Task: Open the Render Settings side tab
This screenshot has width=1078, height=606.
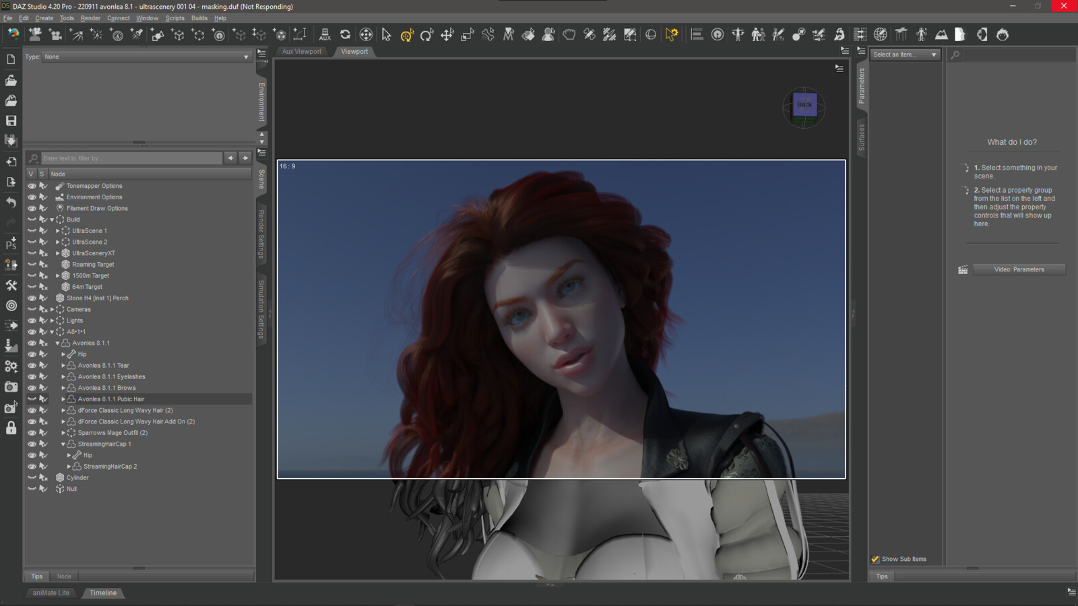Action: point(261,234)
